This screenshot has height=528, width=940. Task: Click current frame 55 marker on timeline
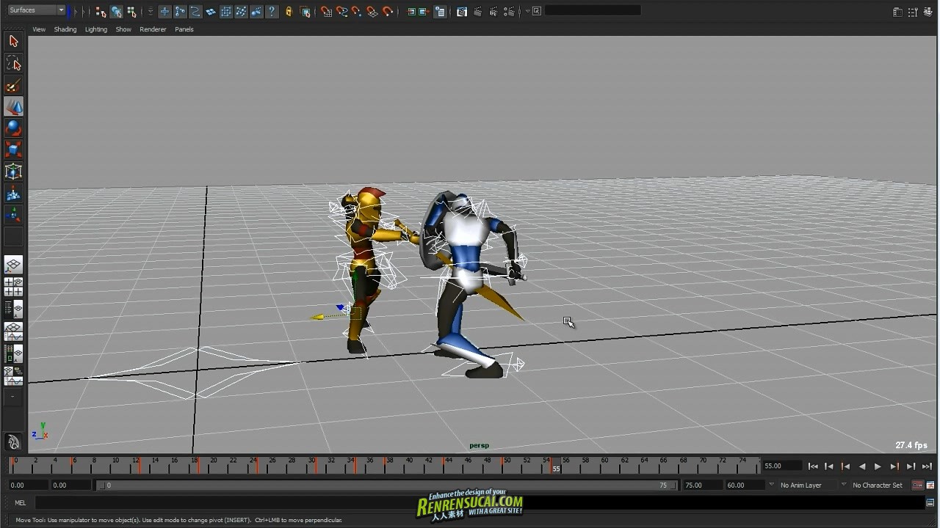coord(556,466)
